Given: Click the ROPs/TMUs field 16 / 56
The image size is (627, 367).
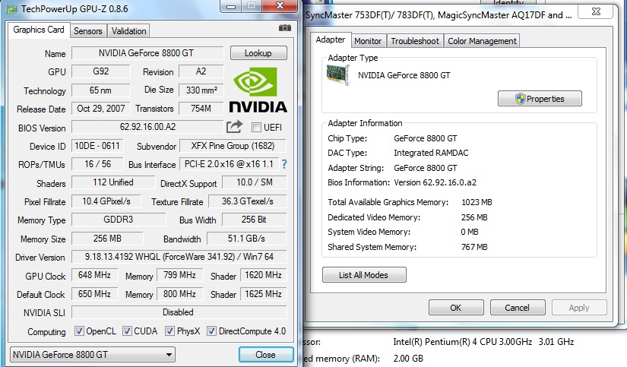Looking at the screenshot, I should [x=97, y=164].
